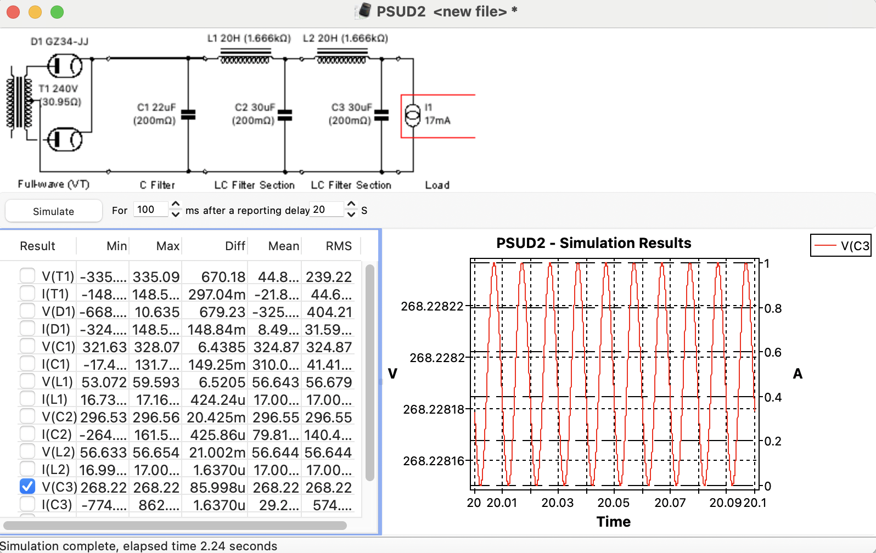Click the C1 22uF capacitor symbol
The width and height of the screenshot is (876, 553).
pos(188,115)
